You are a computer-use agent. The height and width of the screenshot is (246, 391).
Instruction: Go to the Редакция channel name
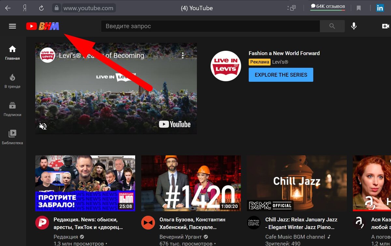pos(65,237)
